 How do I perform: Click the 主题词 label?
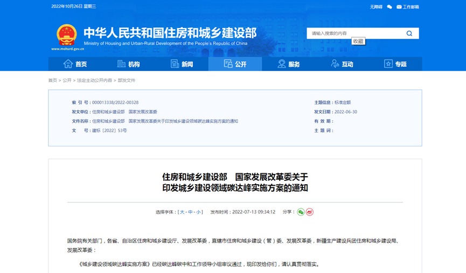tap(324, 130)
